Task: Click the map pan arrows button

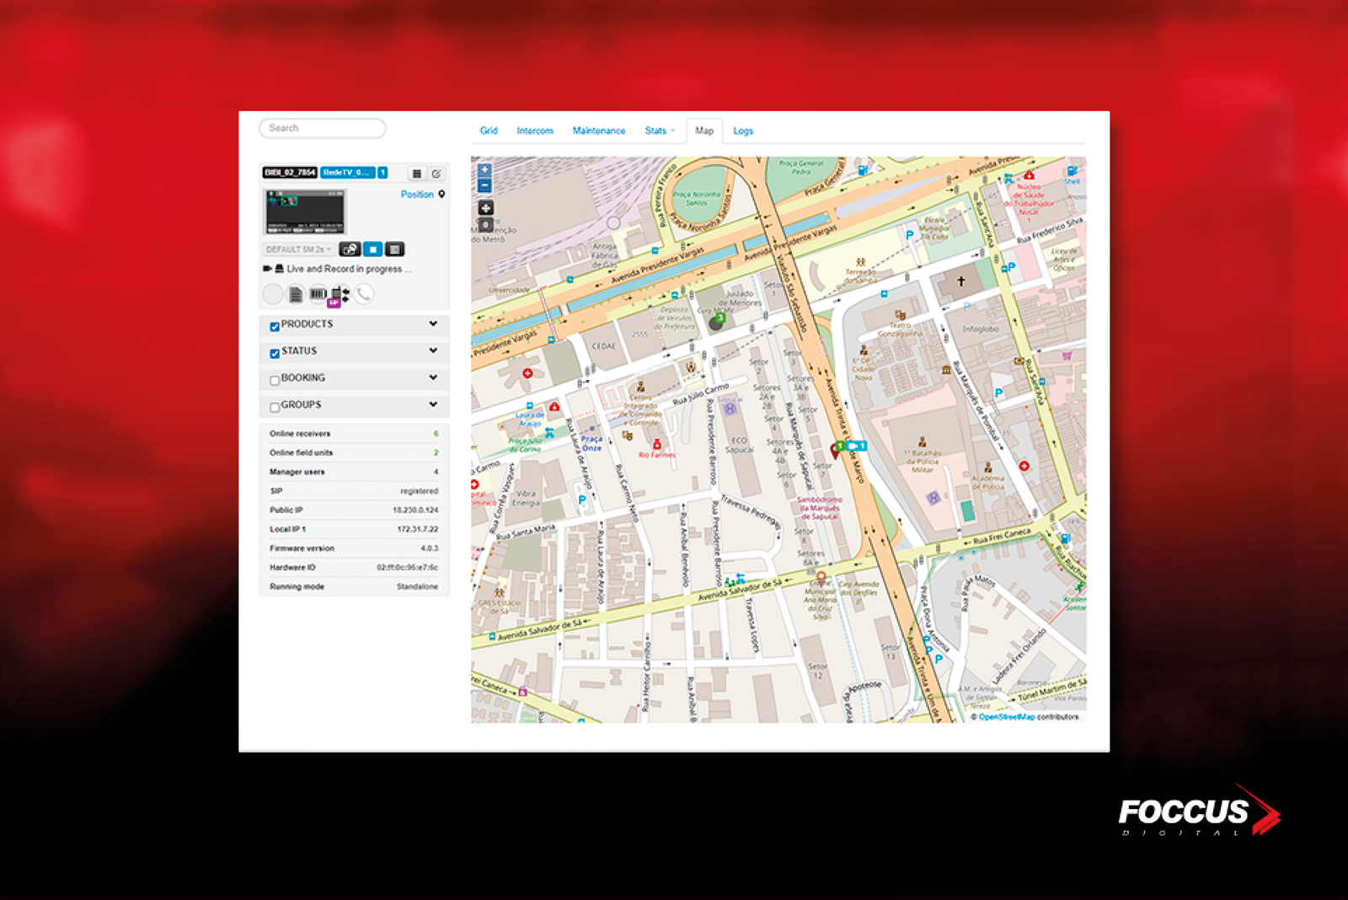Action: [x=485, y=207]
